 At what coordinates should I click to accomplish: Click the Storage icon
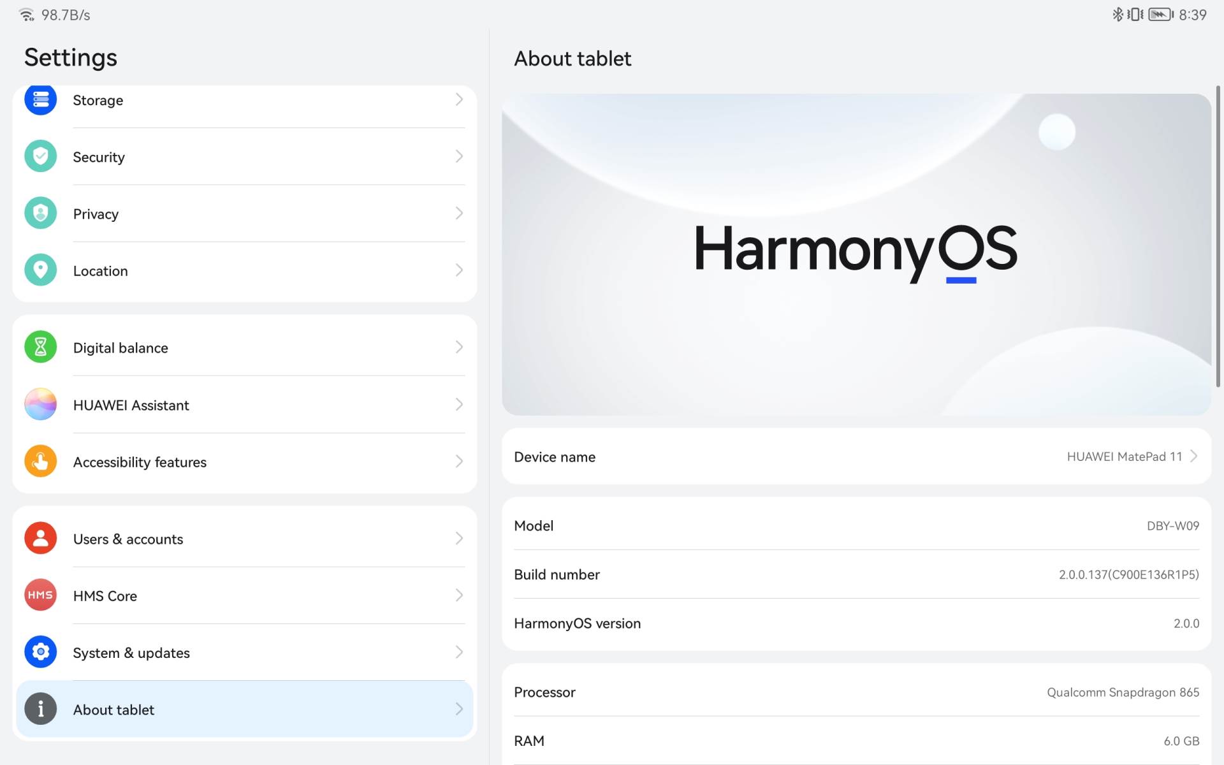click(40, 99)
